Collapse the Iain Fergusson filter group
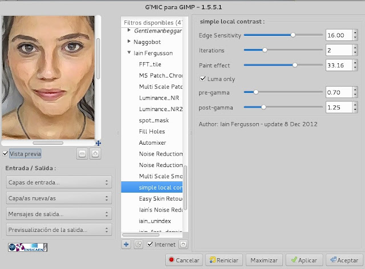Screen dimensions: 365x269 click(129, 53)
